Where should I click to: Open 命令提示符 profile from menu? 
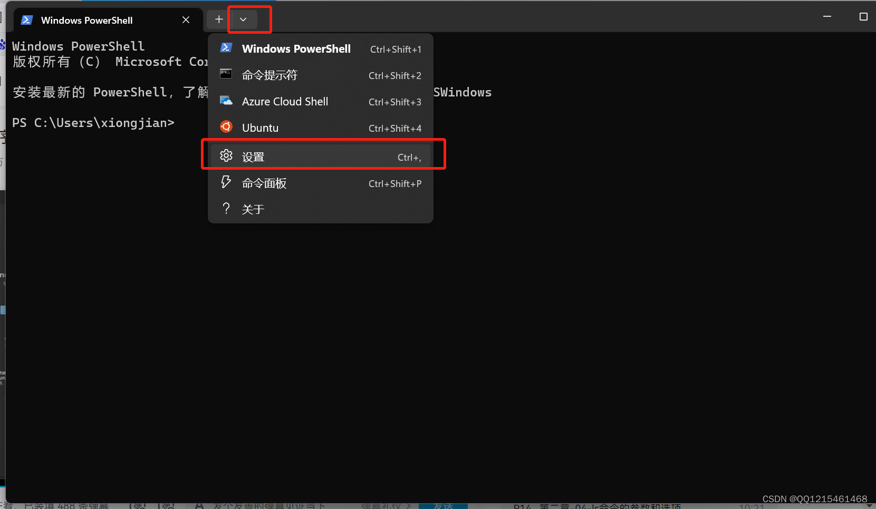pos(321,75)
